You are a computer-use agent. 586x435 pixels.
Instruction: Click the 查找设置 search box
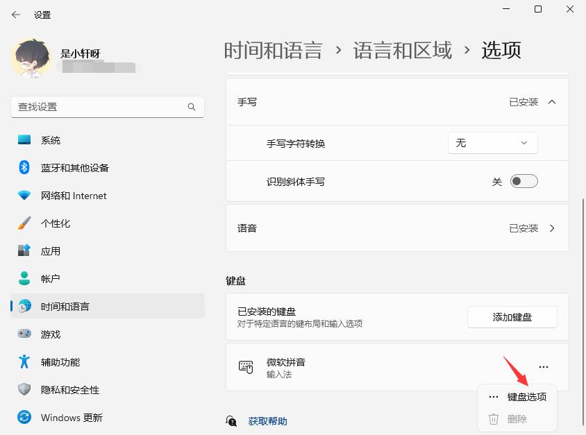97,107
